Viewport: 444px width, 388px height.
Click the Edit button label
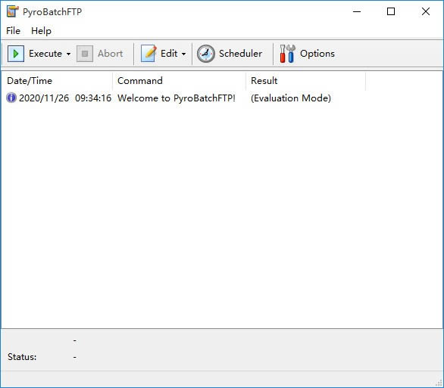tap(169, 54)
